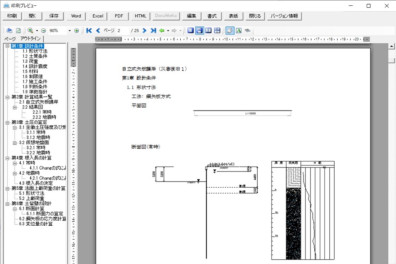Image resolution: width=396 pixels, height=264 pixels.
Task: Click the page number input field
Action: tap(123, 31)
